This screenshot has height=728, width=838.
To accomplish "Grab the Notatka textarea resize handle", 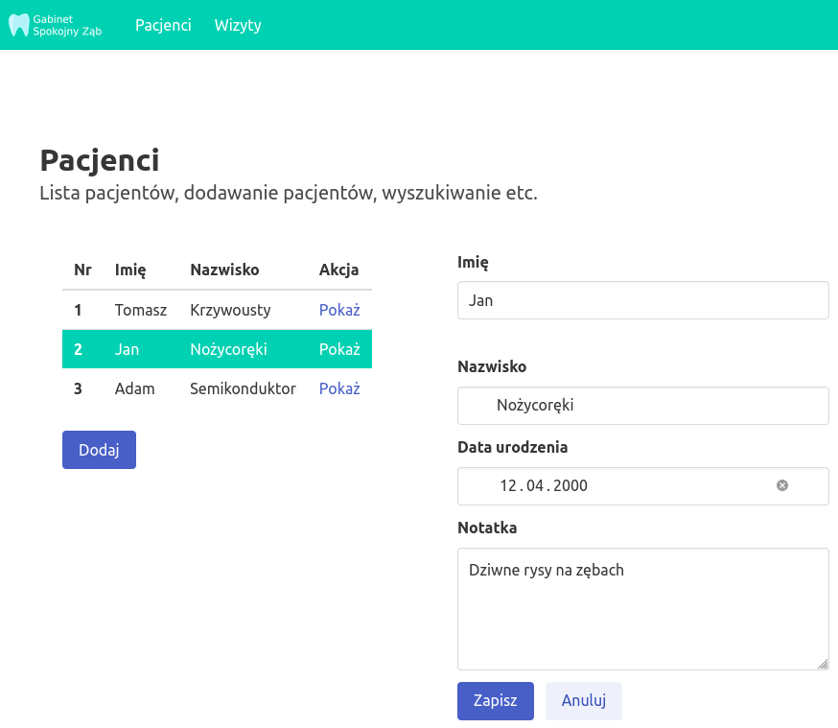I will coord(823,664).
